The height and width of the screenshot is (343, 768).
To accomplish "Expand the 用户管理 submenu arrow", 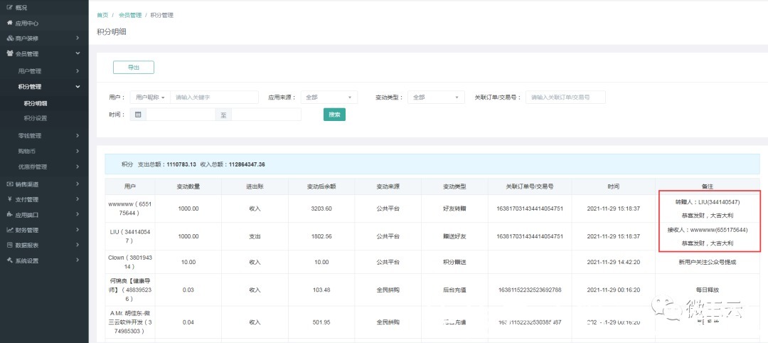I will click(x=78, y=71).
